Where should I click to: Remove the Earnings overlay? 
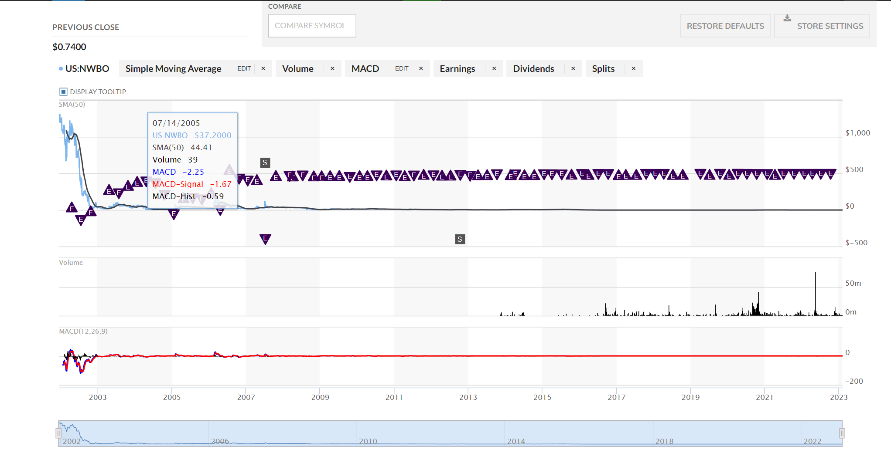[494, 68]
